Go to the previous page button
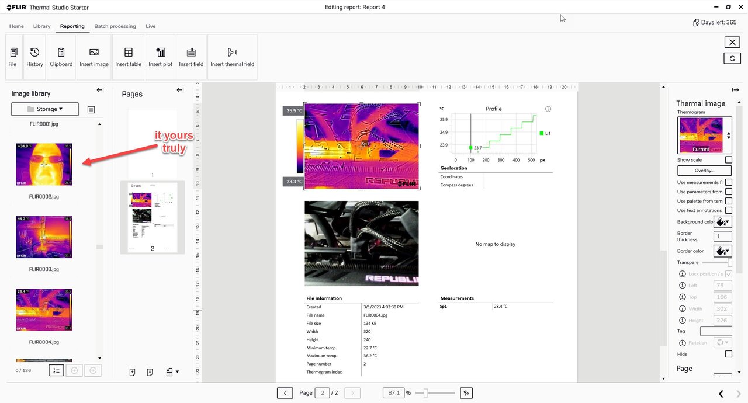The width and height of the screenshot is (748, 403). pos(285,393)
